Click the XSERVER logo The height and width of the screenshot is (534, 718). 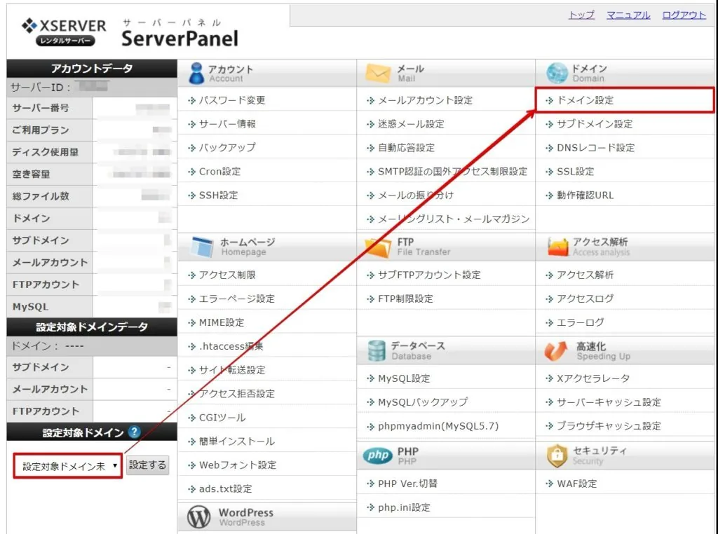tap(64, 32)
